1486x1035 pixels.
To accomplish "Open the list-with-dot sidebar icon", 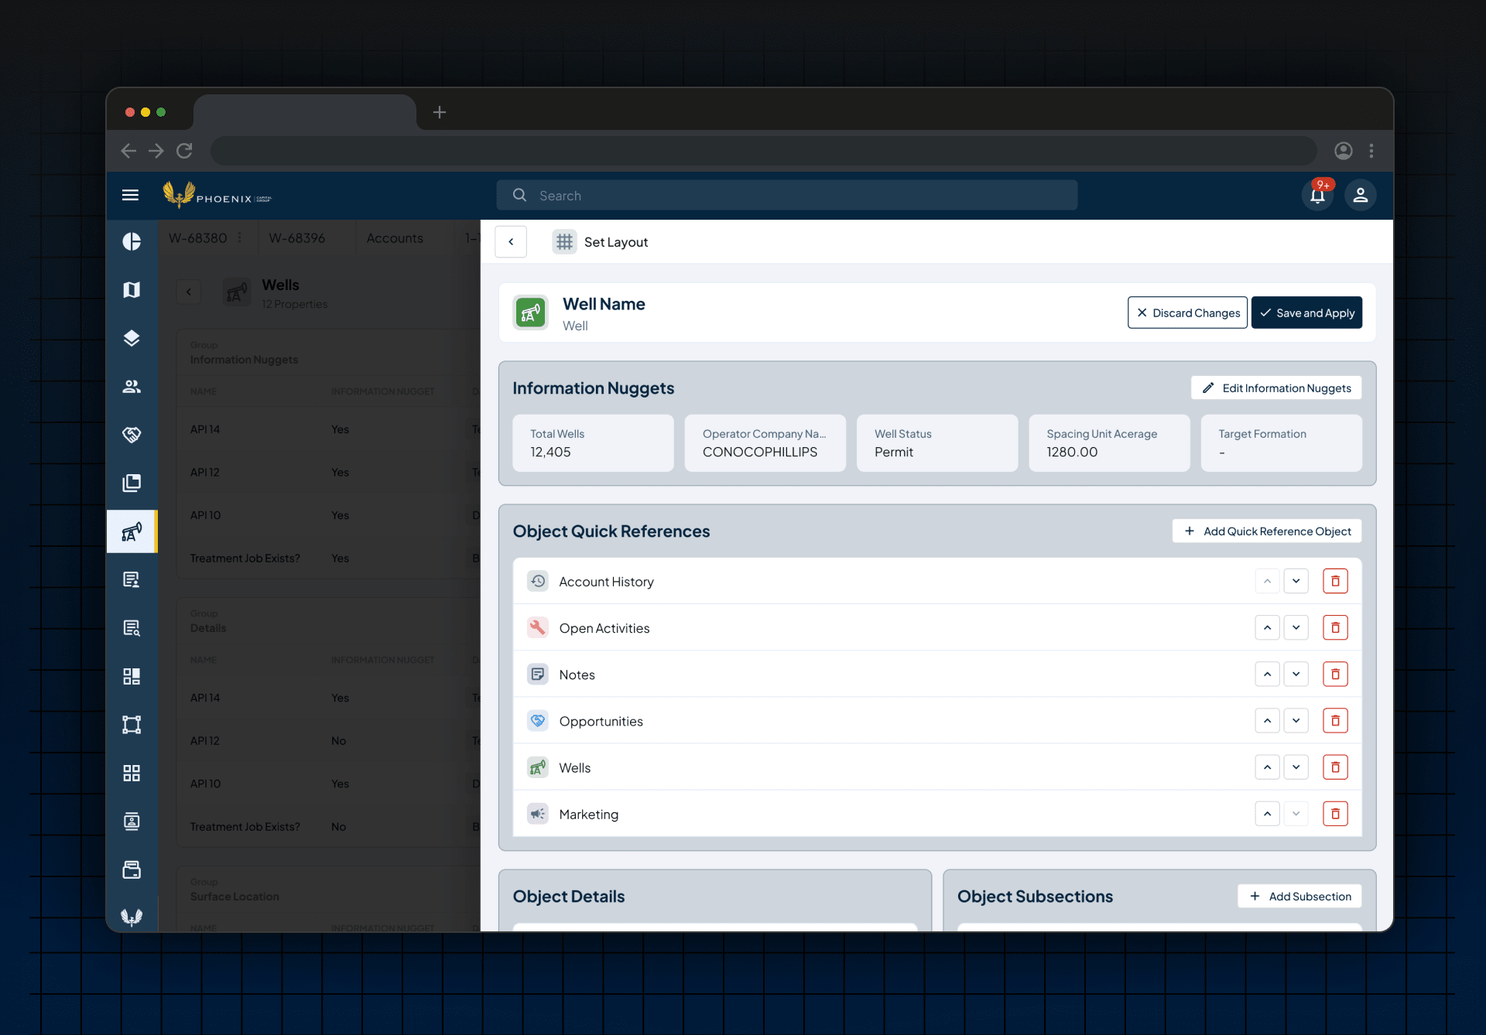I will coord(132,579).
